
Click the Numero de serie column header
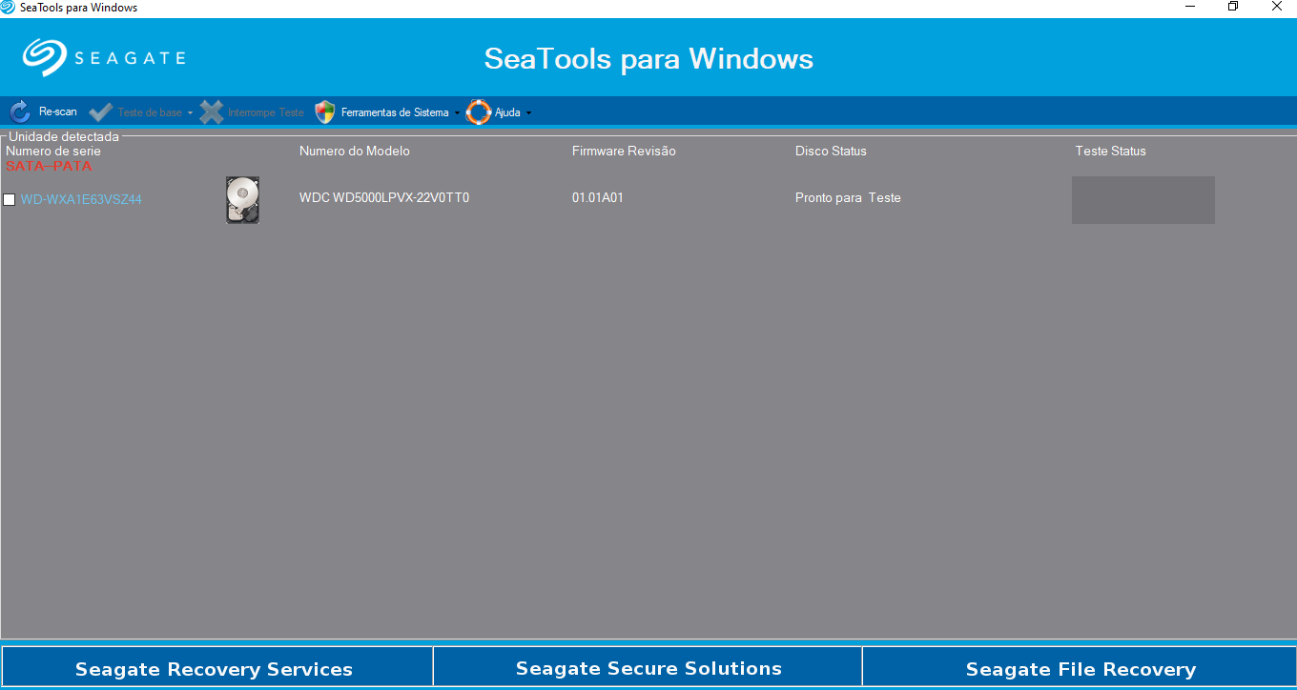pyautogui.click(x=53, y=151)
